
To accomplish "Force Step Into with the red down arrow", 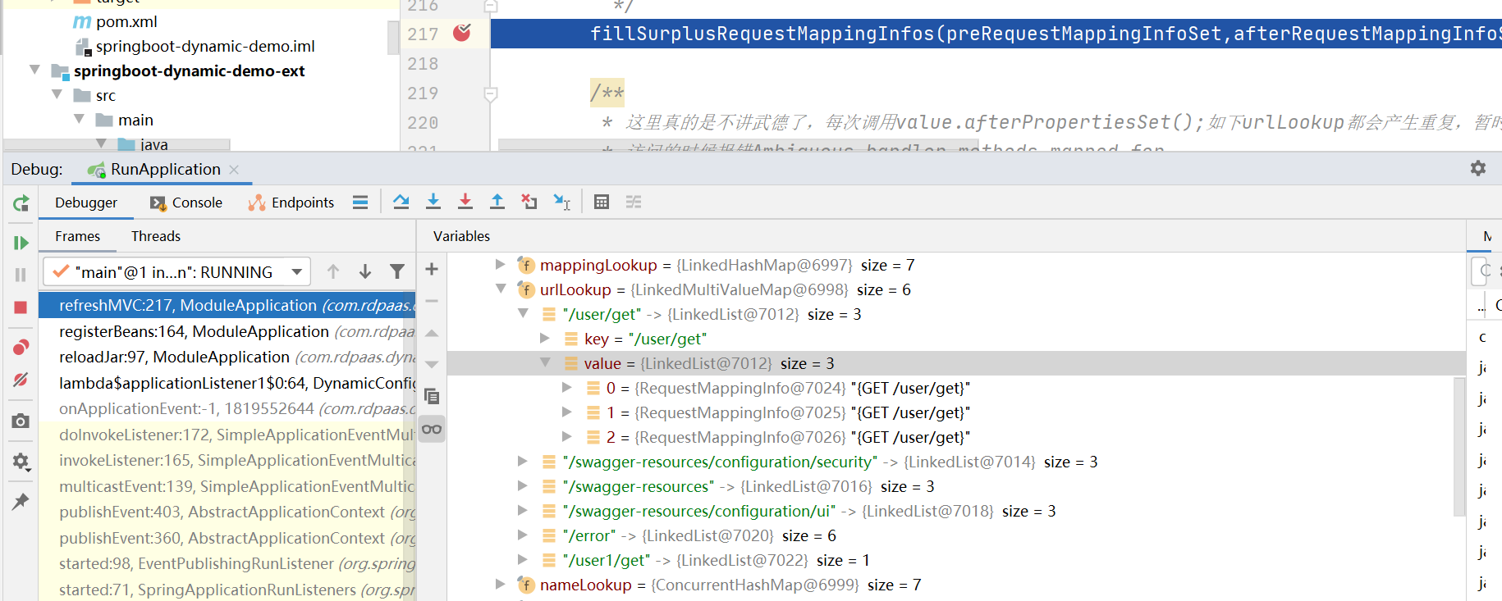I will click(465, 202).
